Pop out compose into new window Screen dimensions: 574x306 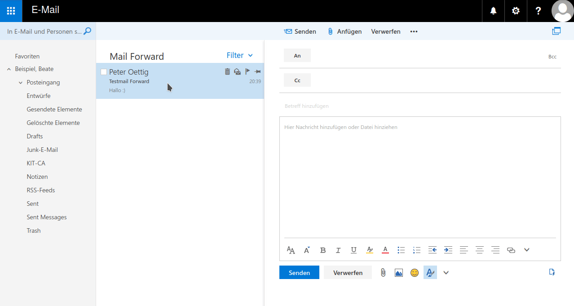(556, 31)
